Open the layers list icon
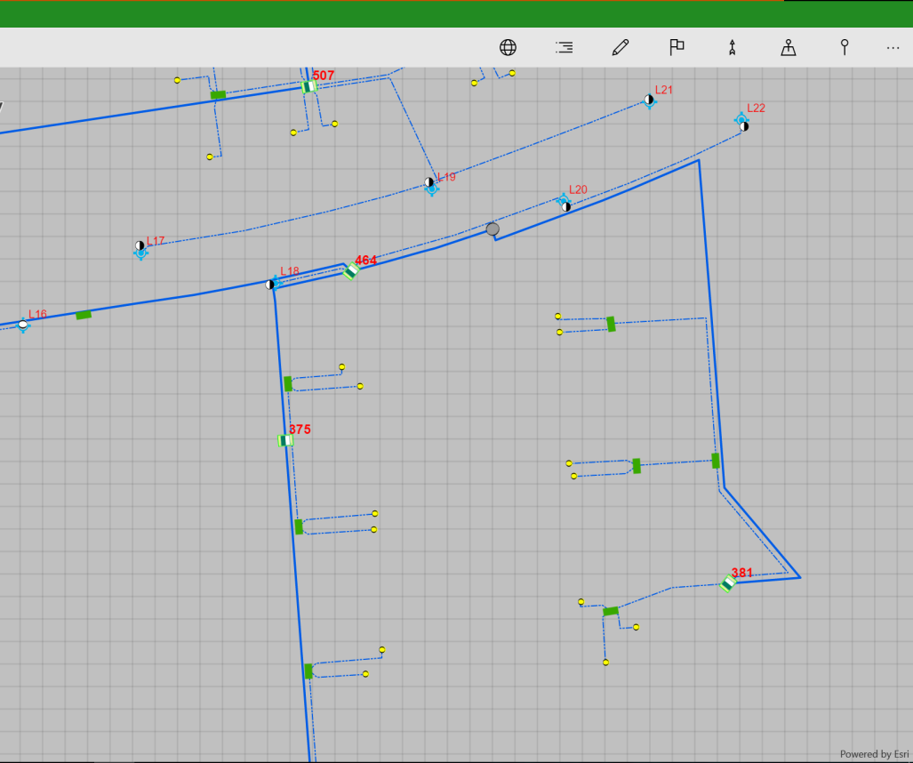 coord(564,47)
